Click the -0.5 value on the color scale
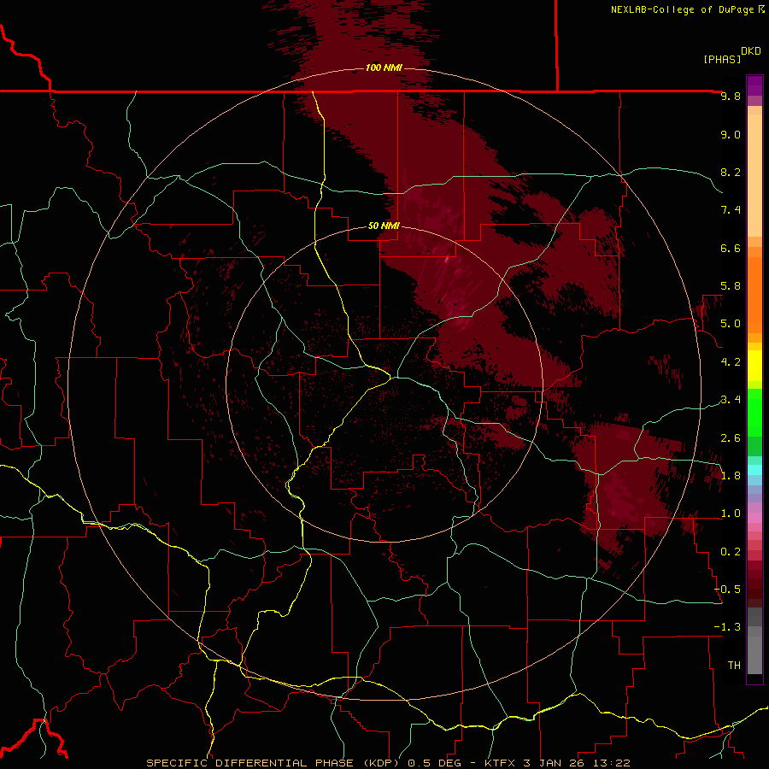The image size is (769, 769). 727,590
